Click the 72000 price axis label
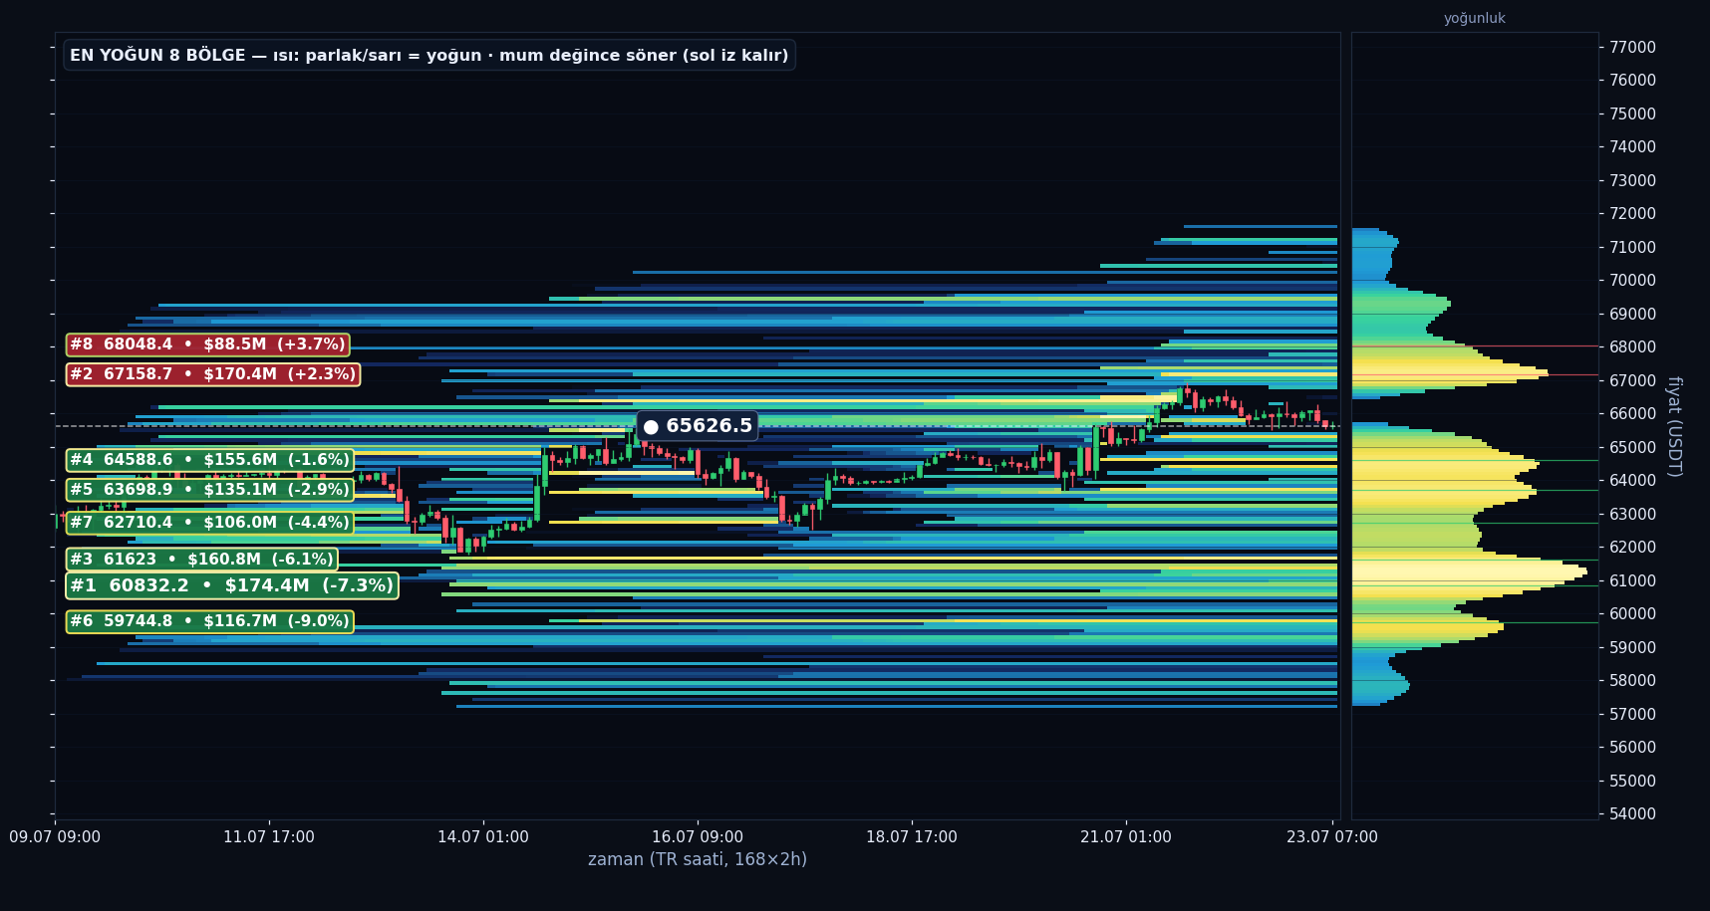This screenshot has height=911, width=1710. point(1632,213)
